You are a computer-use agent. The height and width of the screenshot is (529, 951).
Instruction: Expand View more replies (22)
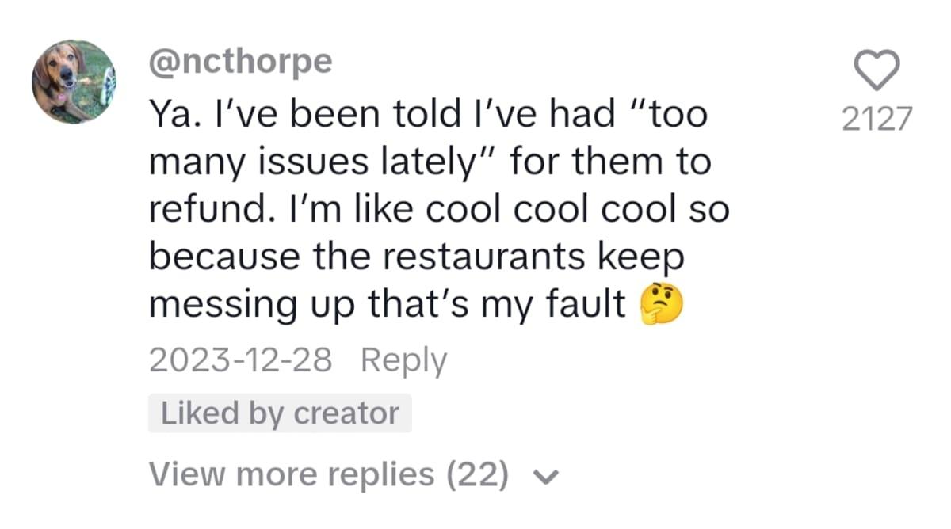click(328, 474)
